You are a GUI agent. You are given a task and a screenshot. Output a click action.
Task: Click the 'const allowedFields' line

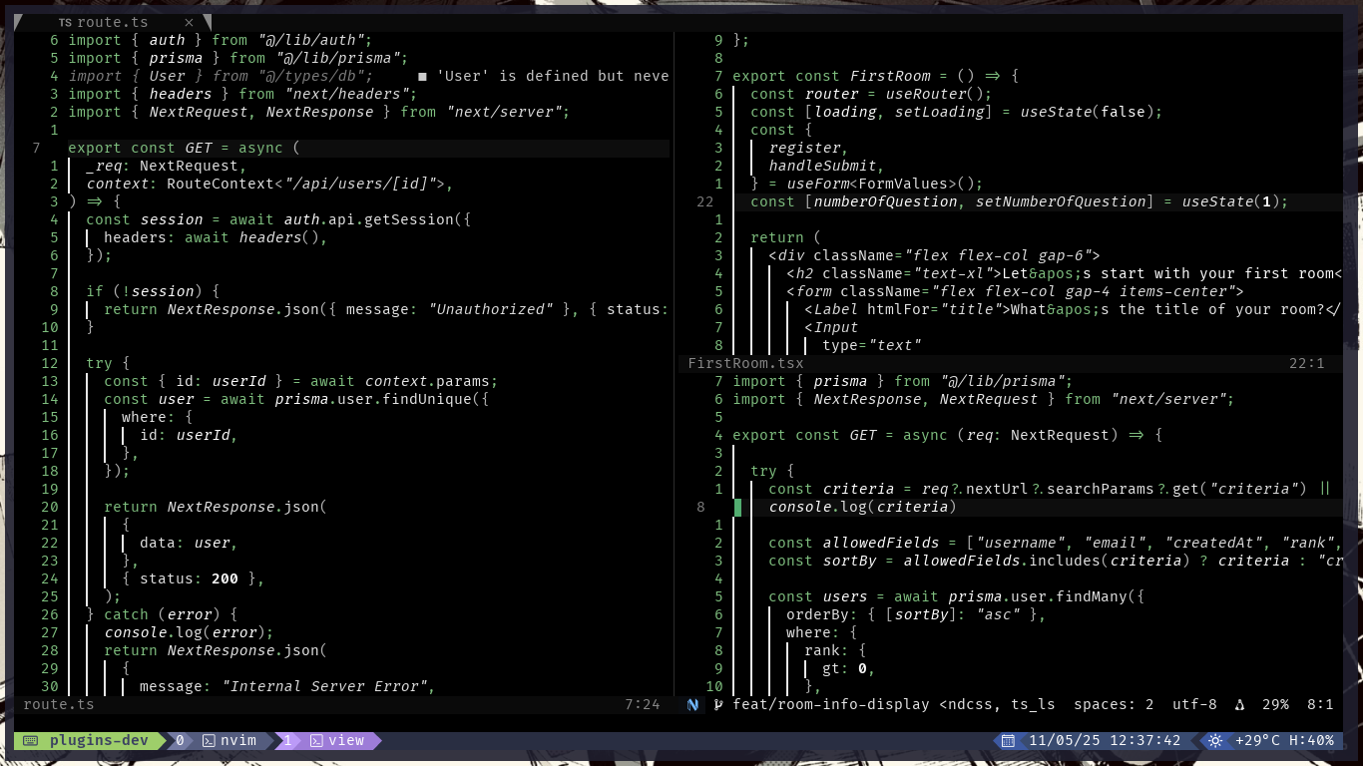(x=1054, y=543)
